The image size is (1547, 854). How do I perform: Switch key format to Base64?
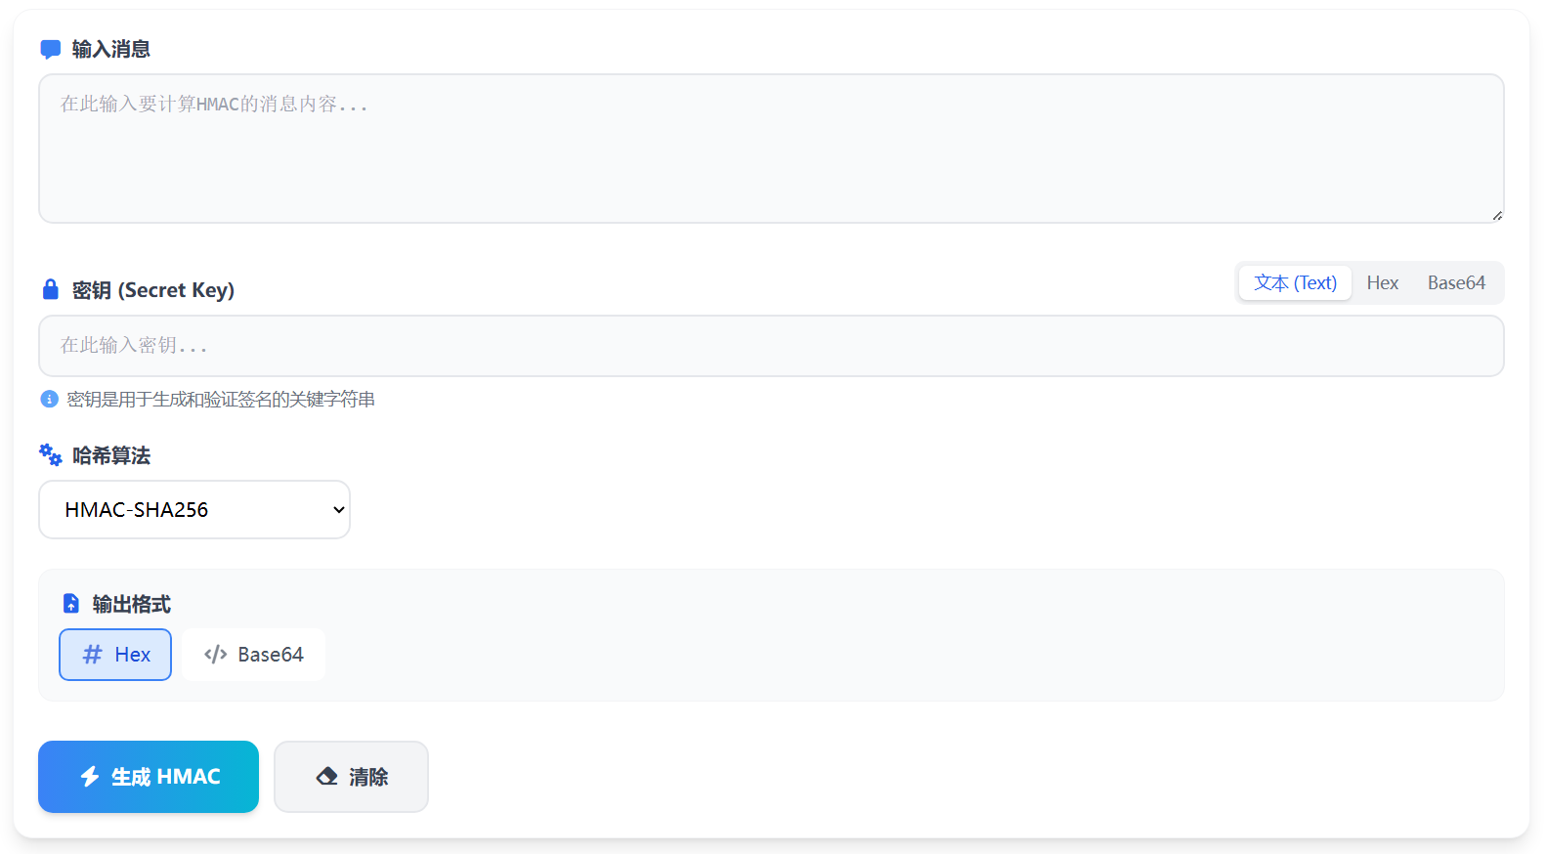(1456, 283)
